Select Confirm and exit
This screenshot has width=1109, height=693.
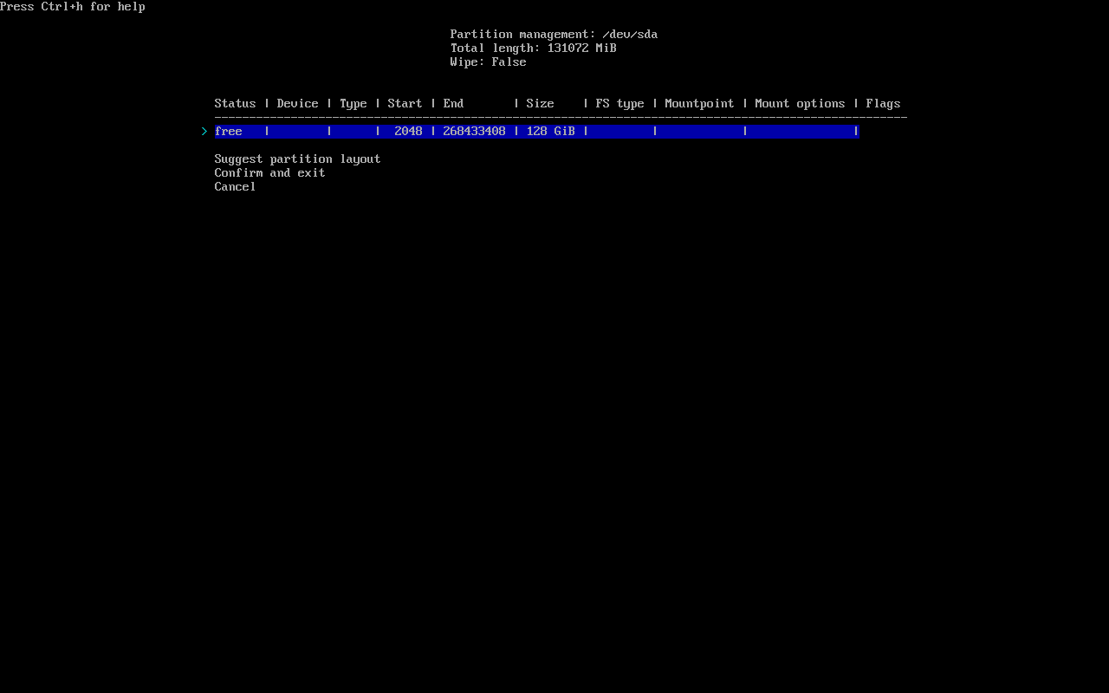tap(269, 173)
